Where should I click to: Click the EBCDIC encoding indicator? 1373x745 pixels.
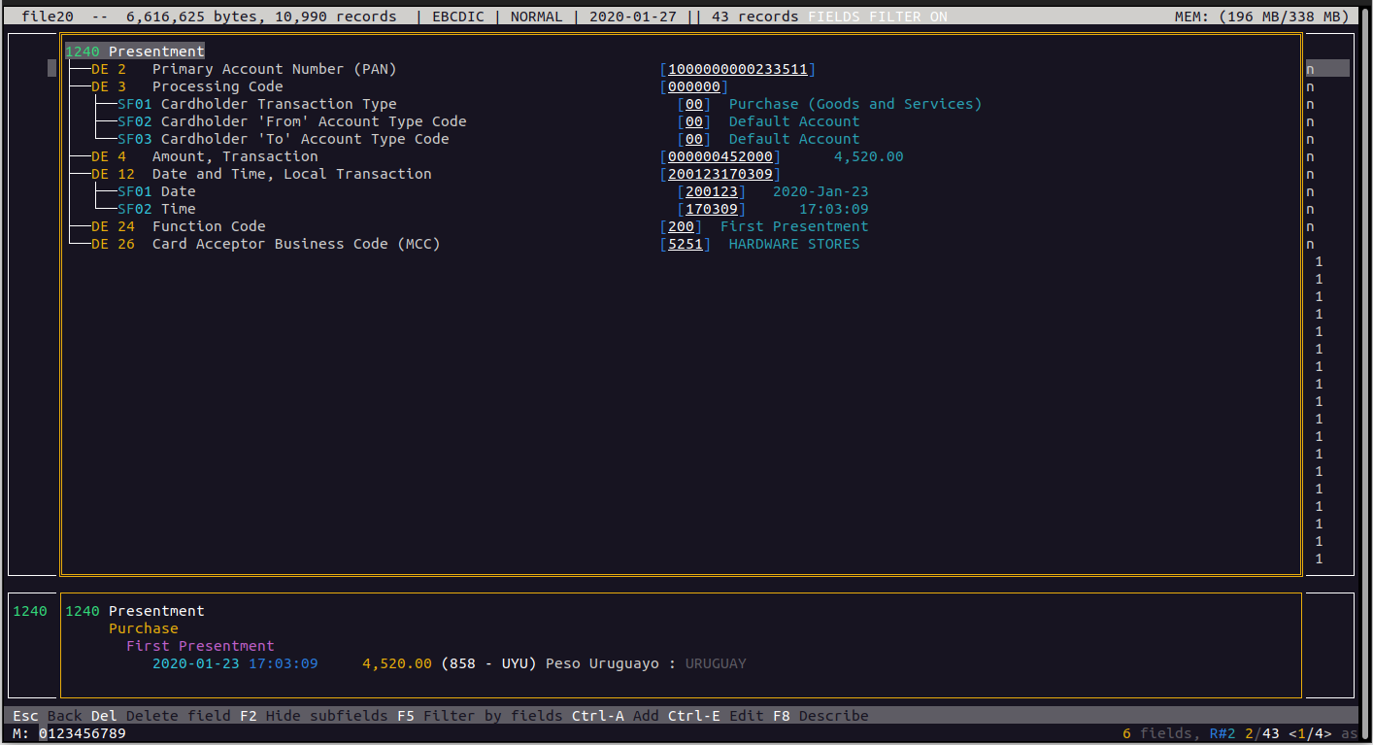coord(466,17)
